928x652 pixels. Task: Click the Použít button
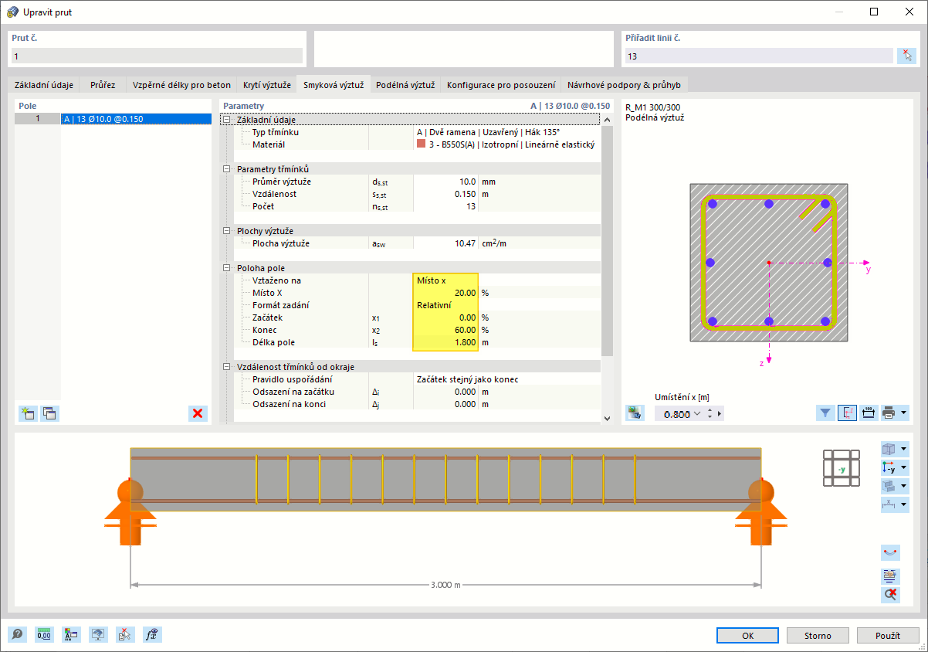tap(888, 635)
